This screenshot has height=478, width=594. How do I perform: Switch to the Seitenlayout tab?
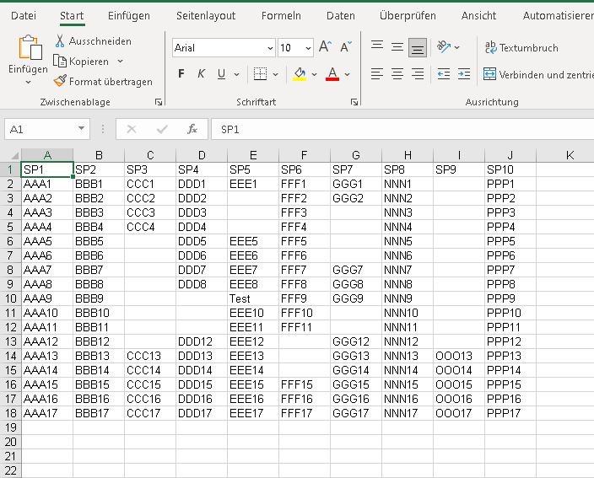coord(206,15)
